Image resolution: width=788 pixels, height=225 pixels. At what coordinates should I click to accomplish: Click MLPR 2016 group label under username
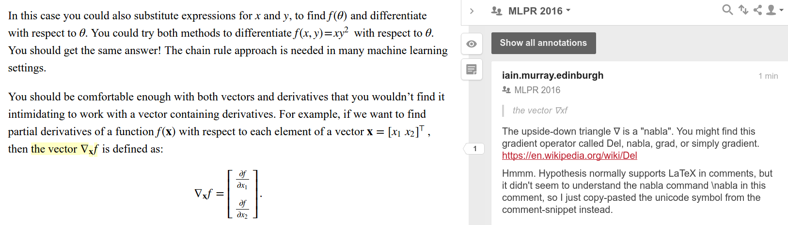point(537,90)
